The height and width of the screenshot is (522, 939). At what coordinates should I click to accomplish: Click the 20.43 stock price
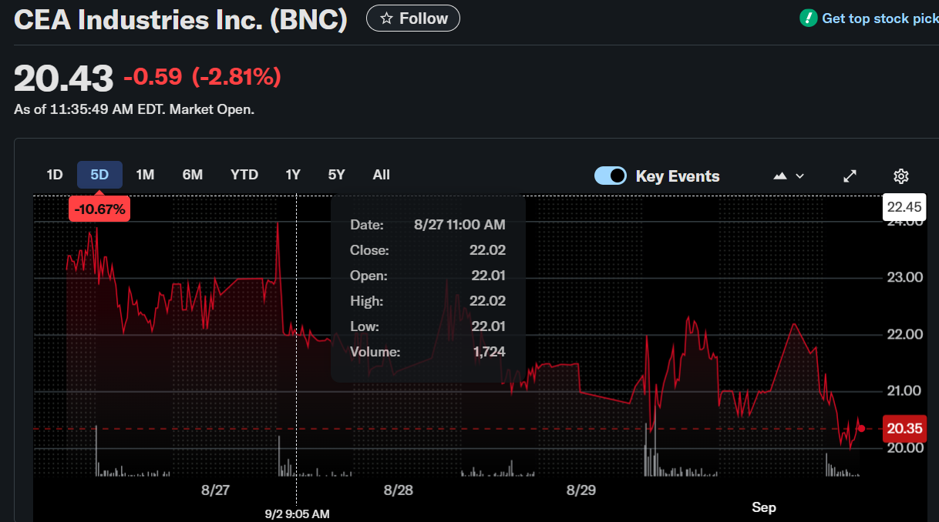(x=64, y=79)
